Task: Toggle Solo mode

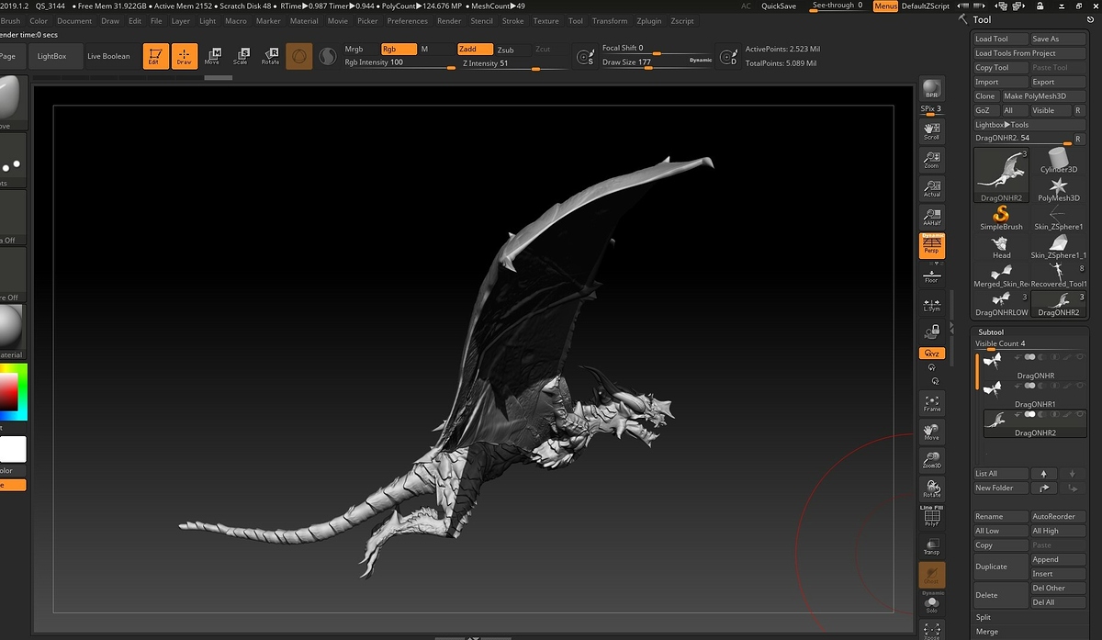Action: pos(932,604)
